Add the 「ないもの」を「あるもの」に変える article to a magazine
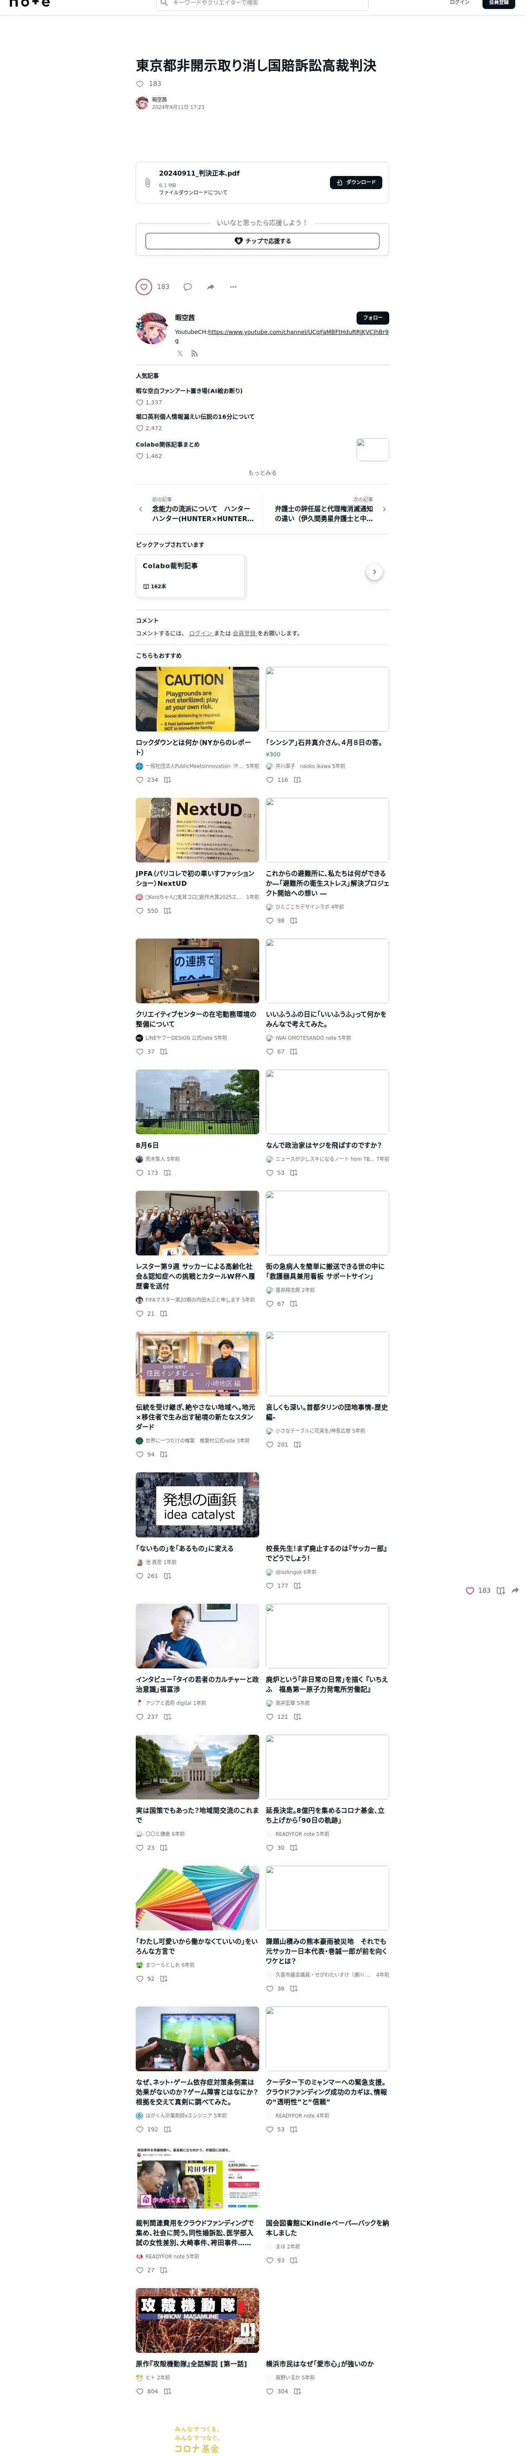The image size is (525, 2456). click(x=168, y=1576)
